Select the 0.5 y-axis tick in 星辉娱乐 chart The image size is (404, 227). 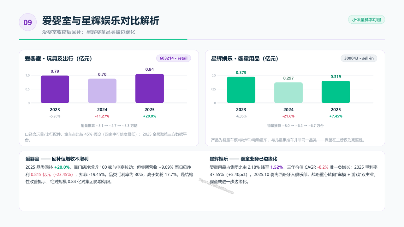(x=214, y=75)
